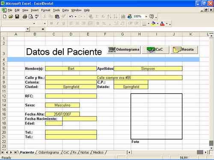Open borders dropdown arrow
Viewport: 214px width, 160px height.
149,23
